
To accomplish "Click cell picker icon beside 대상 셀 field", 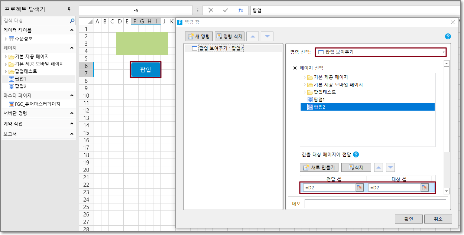I will tap(424, 187).
